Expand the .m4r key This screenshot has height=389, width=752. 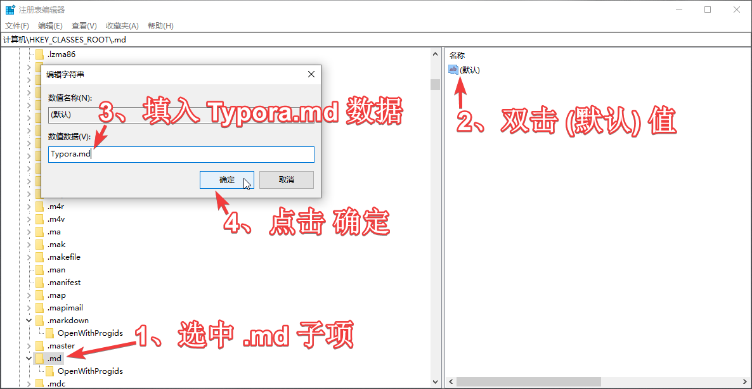tap(29, 207)
